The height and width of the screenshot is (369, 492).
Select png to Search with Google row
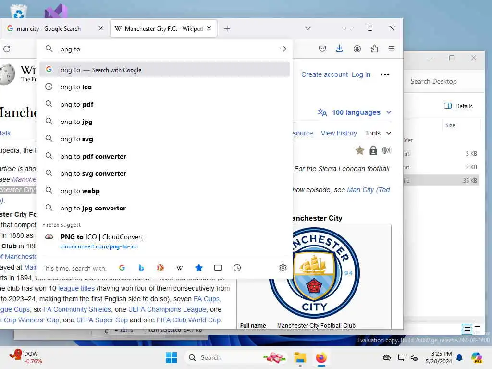click(164, 70)
